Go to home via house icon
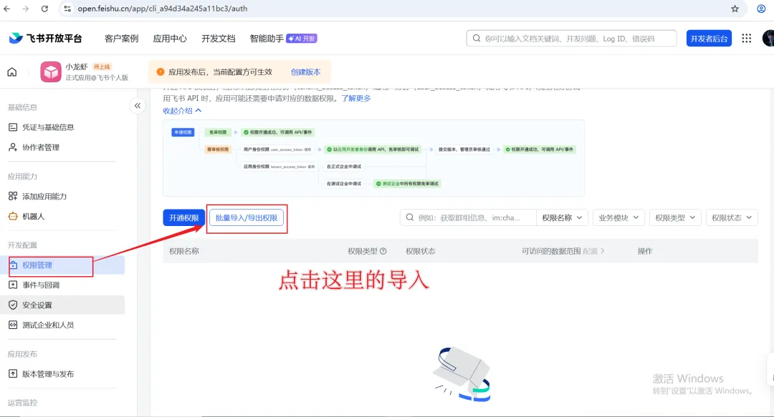 pos(12,72)
